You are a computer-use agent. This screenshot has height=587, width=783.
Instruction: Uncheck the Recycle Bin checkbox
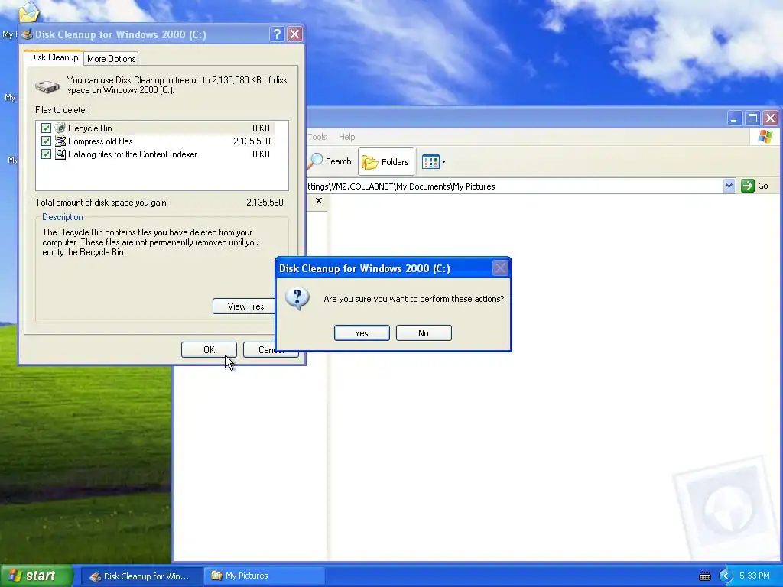coord(46,128)
